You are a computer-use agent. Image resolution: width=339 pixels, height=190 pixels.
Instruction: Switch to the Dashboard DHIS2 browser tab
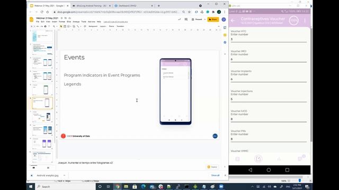point(134,6)
